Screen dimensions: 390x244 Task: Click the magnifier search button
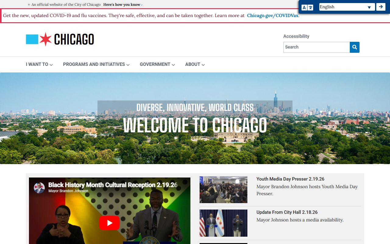point(355,47)
